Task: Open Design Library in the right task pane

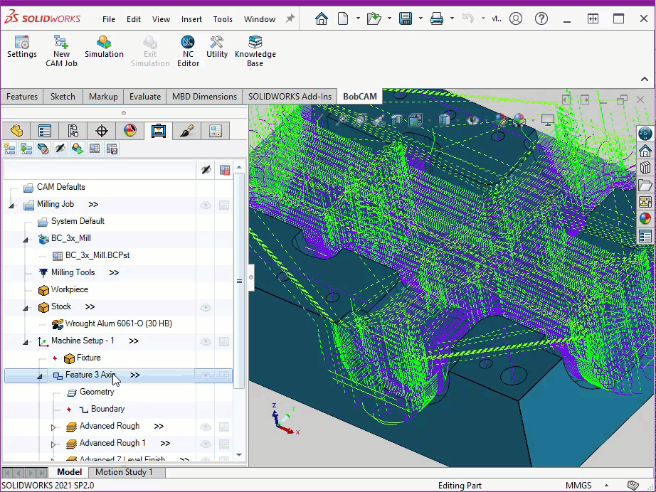Action: pos(645,168)
